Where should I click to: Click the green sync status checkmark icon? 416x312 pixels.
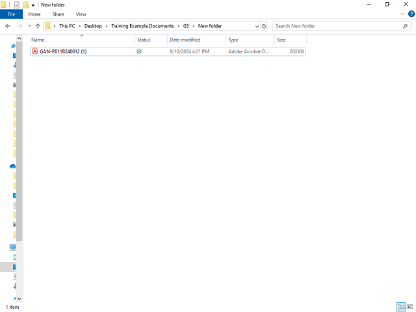139,51
